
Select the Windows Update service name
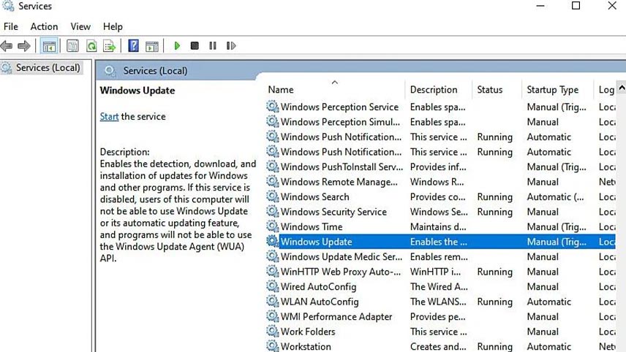tap(316, 242)
